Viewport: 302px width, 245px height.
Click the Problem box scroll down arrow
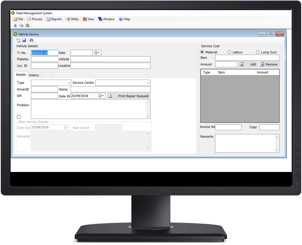pyautogui.click(x=148, y=116)
